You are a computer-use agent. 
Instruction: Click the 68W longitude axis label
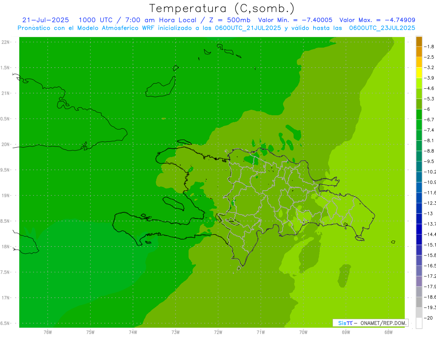pyautogui.click(x=388, y=332)
